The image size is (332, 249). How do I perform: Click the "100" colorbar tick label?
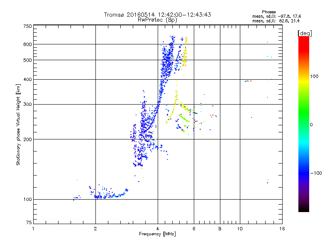(314, 76)
